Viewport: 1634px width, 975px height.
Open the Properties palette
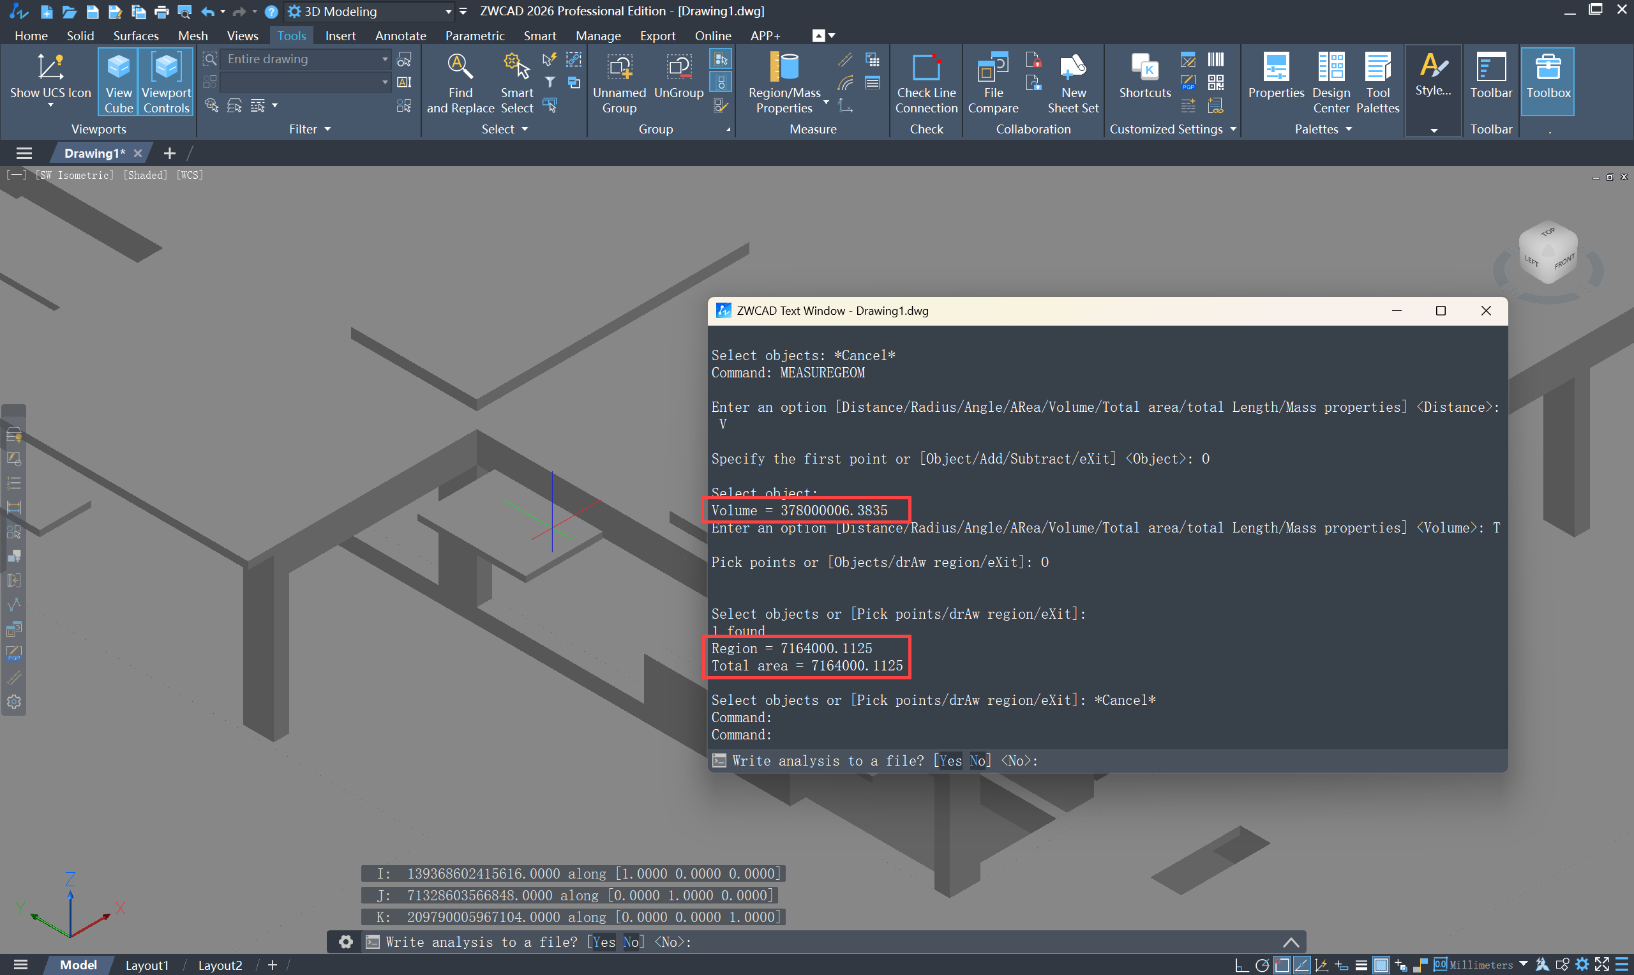pos(1275,76)
